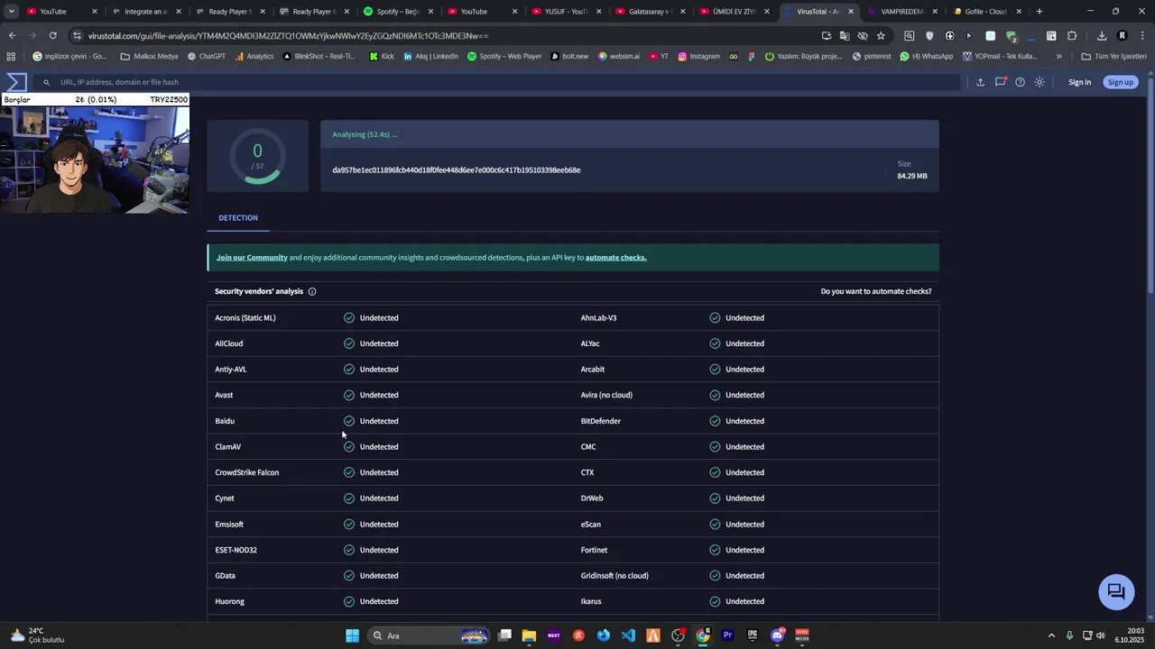Image resolution: width=1155 pixels, height=649 pixels.
Task: Open a new browser tab with the plus button
Action: (1039, 12)
